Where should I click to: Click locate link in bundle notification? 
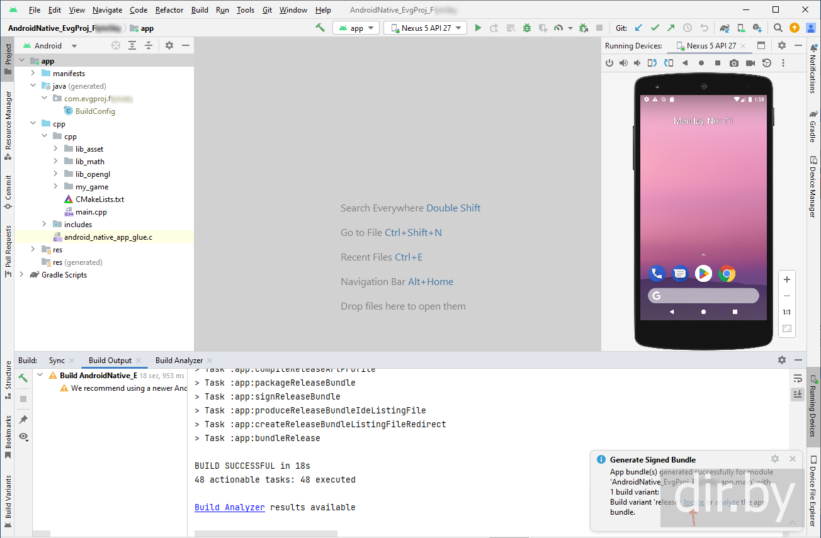tap(694, 502)
